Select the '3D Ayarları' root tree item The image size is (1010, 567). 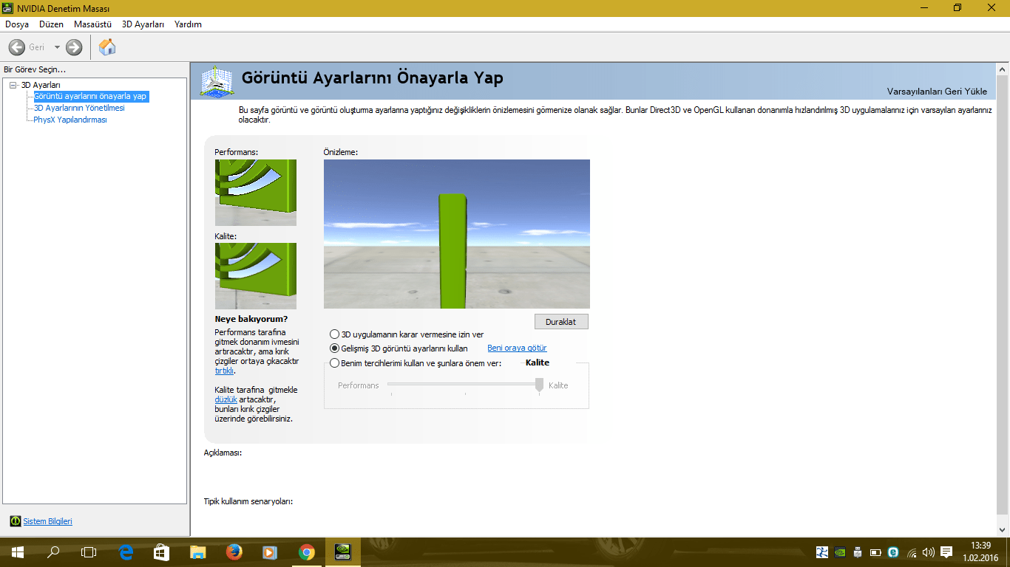41,85
